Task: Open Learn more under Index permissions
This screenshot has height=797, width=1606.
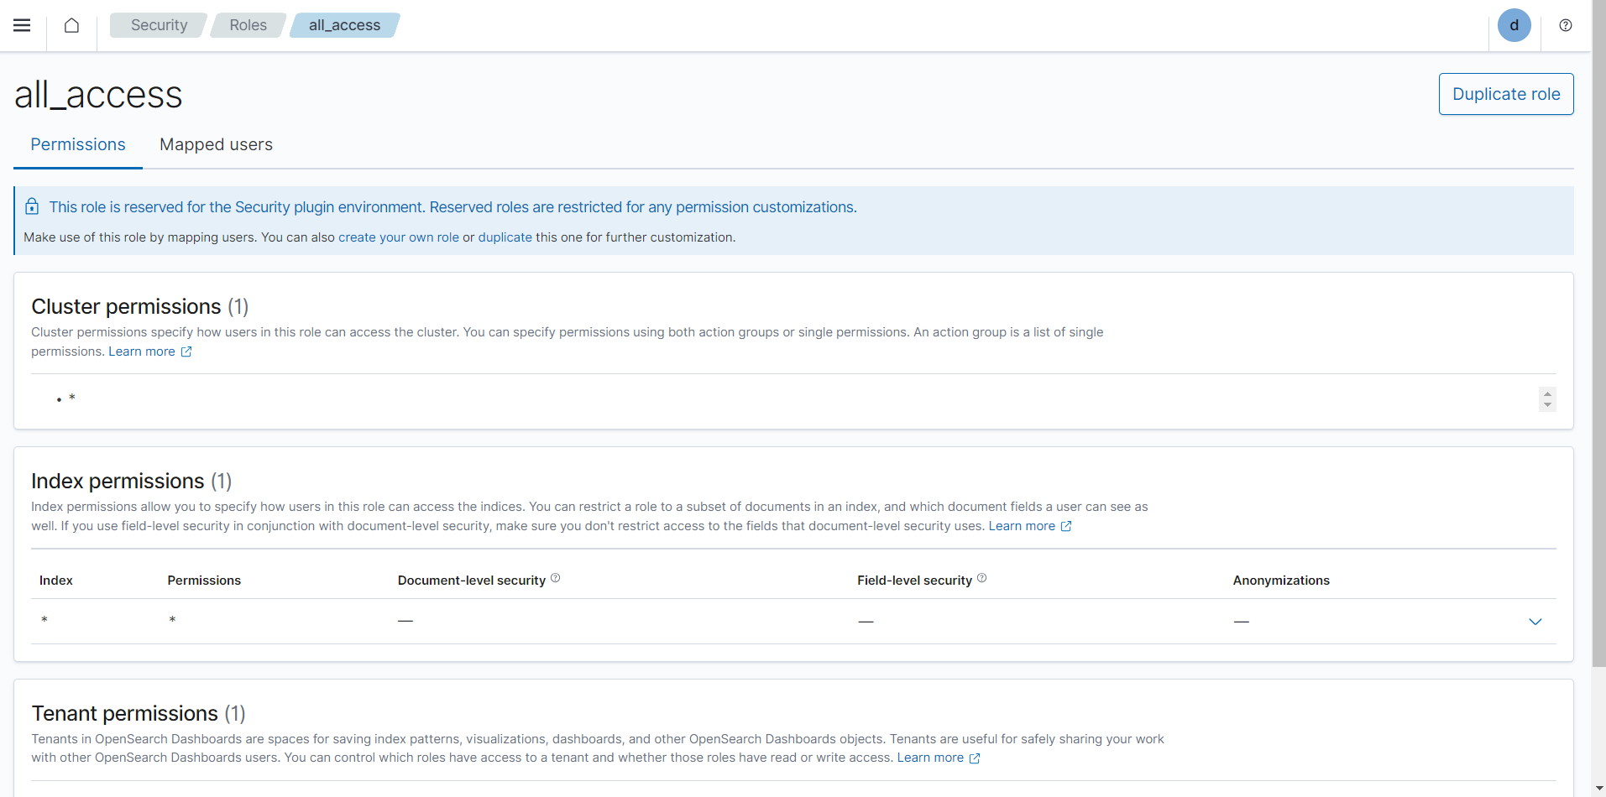Action: (x=1021, y=526)
